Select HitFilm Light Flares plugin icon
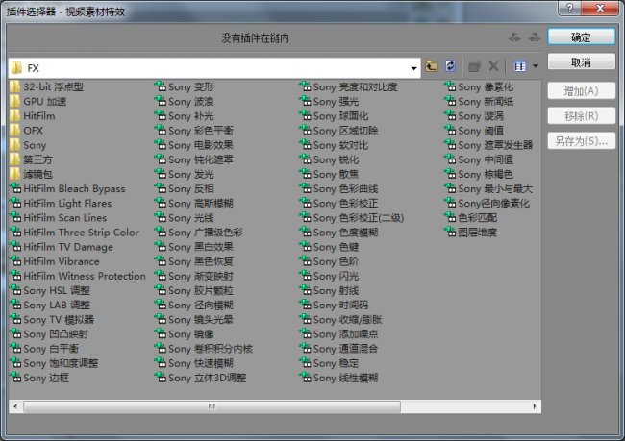The image size is (625, 441). click(x=15, y=203)
